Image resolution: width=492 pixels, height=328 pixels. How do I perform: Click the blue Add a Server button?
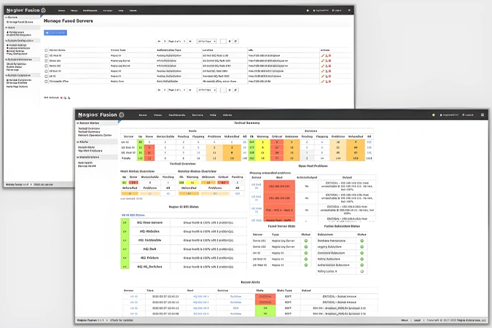pos(55,33)
